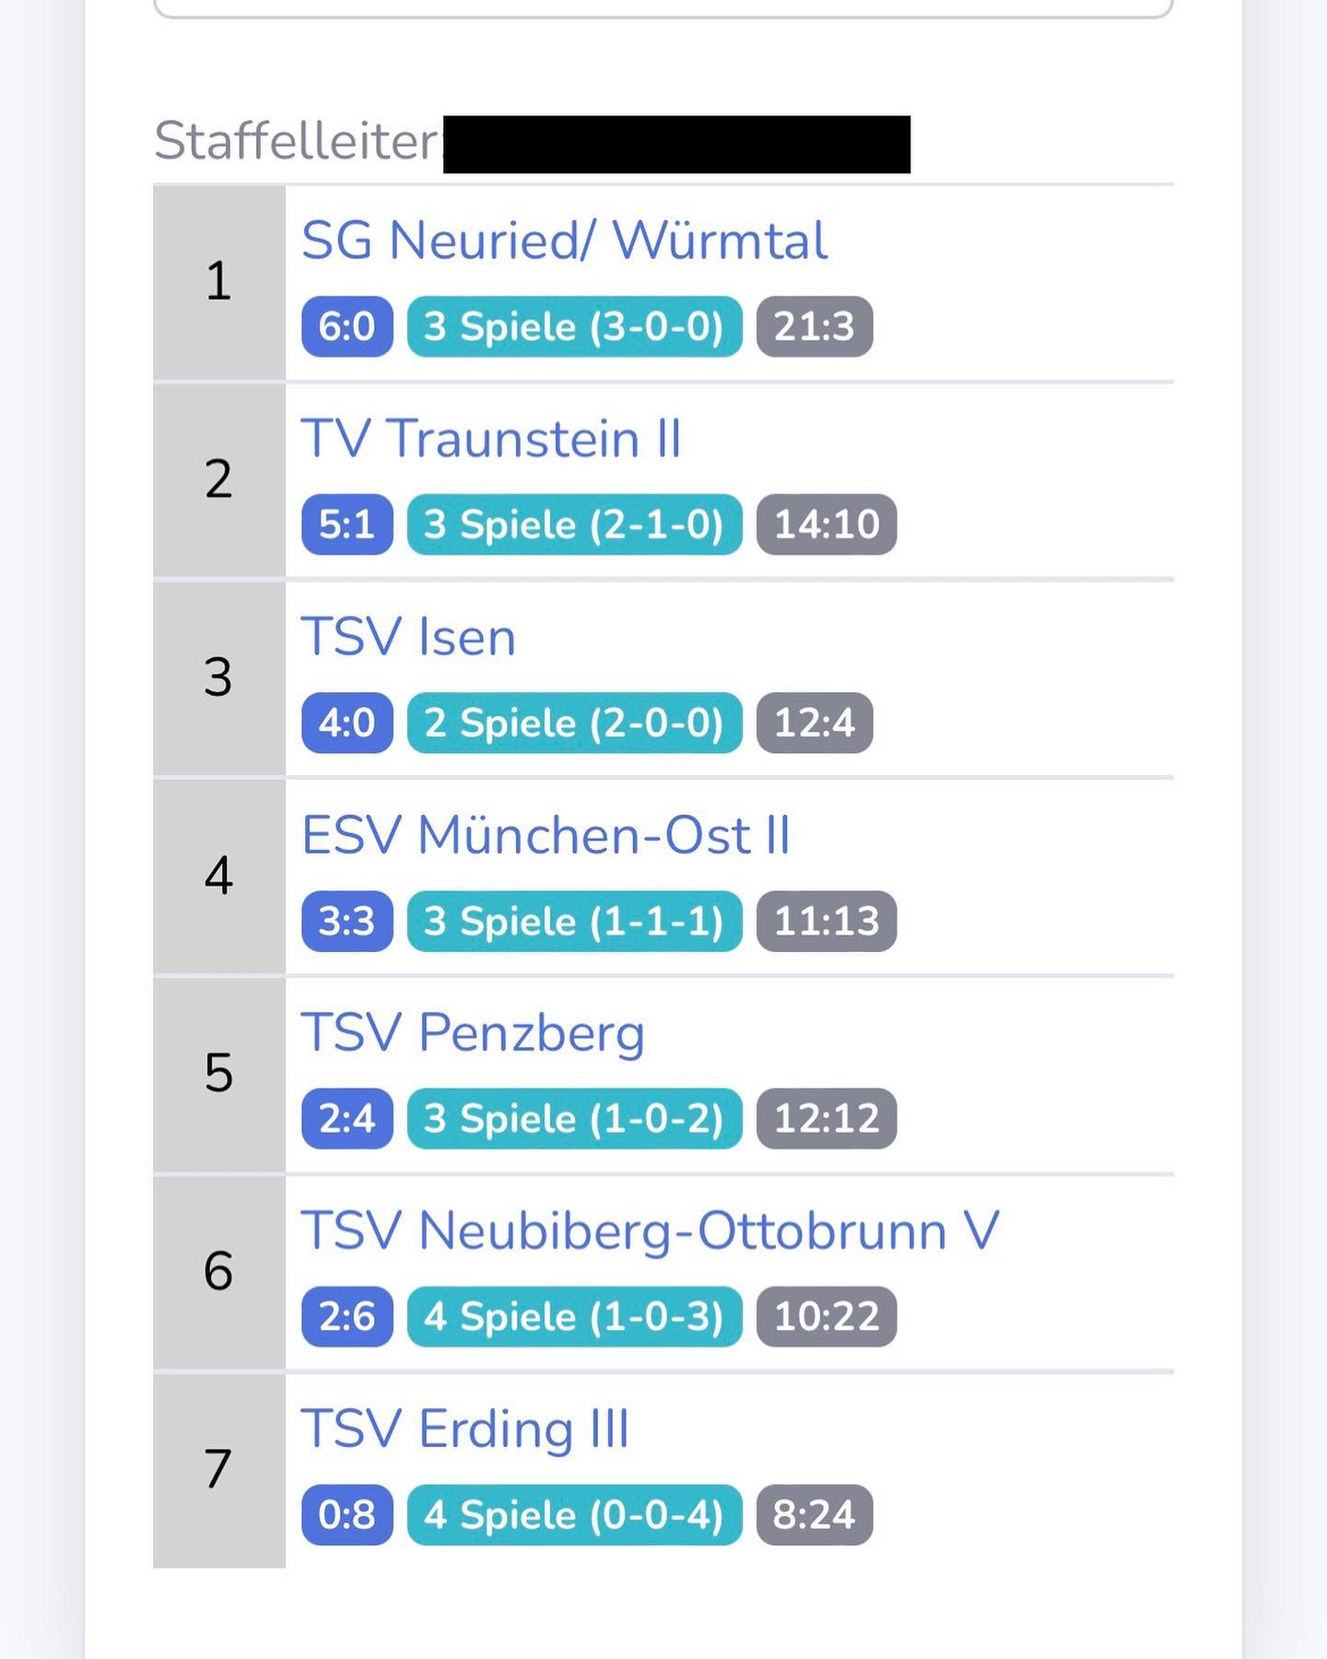1327x1659 pixels.
Task: Open the TV Traunstein II team link
Action: pyautogui.click(x=491, y=439)
